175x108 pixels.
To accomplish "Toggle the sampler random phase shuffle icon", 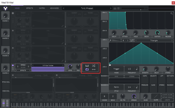I will click(x=93, y=66).
